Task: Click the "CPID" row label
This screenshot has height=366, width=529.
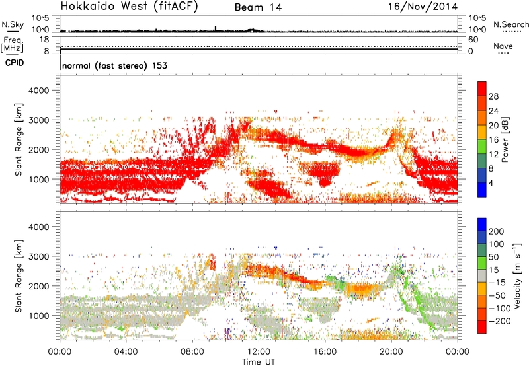Action: pyautogui.click(x=15, y=63)
